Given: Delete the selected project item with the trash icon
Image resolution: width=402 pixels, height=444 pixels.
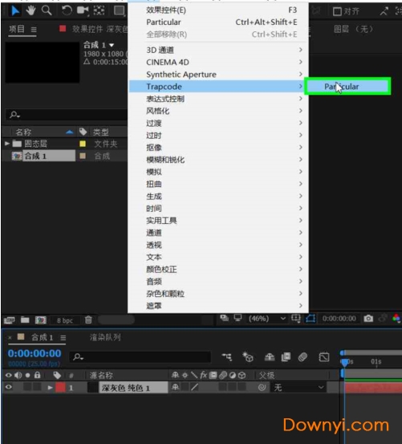Looking at the screenshot, I should tap(88, 320).
